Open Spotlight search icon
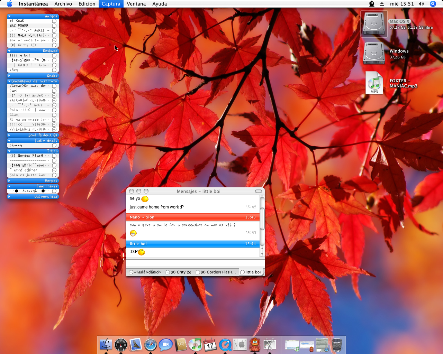Viewport: 443px width, 354px height. [433, 4]
